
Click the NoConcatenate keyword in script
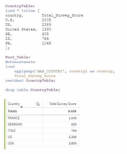coord(20,62)
